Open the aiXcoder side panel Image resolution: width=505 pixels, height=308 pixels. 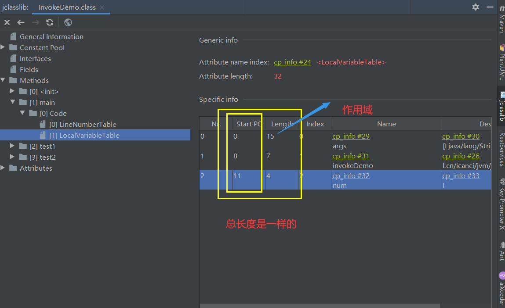point(502,289)
